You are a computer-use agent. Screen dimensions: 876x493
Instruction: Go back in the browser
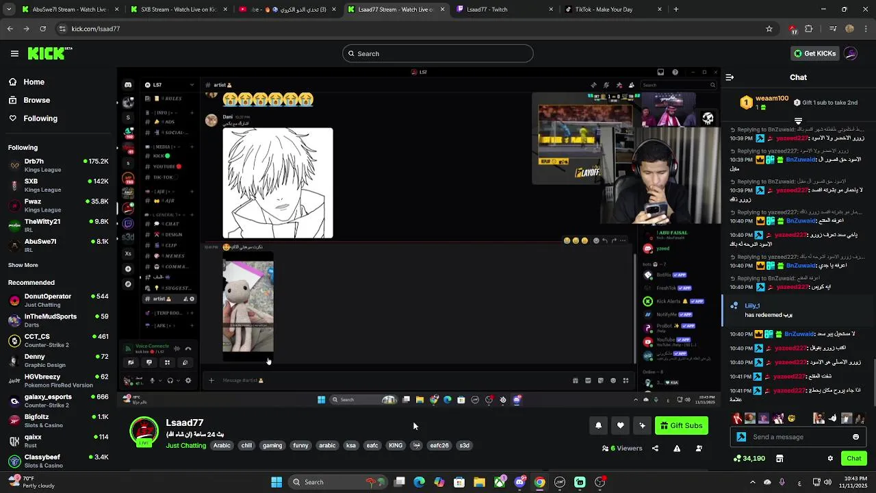pyautogui.click(x=10, y=29)
